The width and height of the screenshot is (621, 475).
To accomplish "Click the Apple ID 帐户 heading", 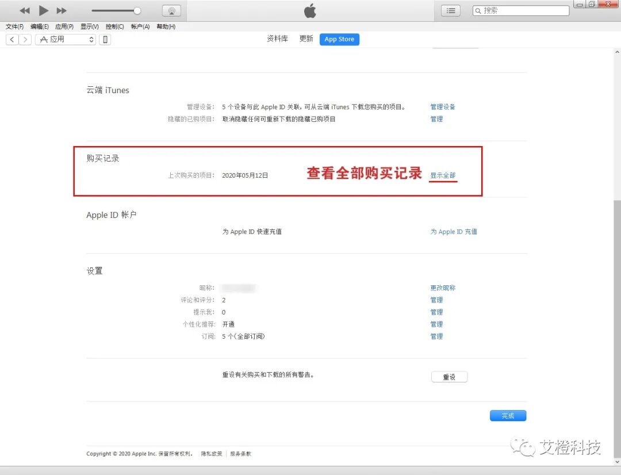I will click(x=112, y=215).
